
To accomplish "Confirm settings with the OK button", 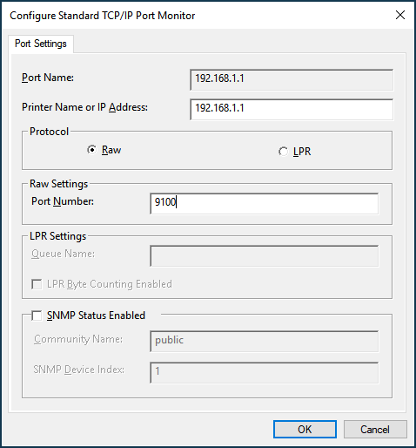I will (x=305, y=429).
